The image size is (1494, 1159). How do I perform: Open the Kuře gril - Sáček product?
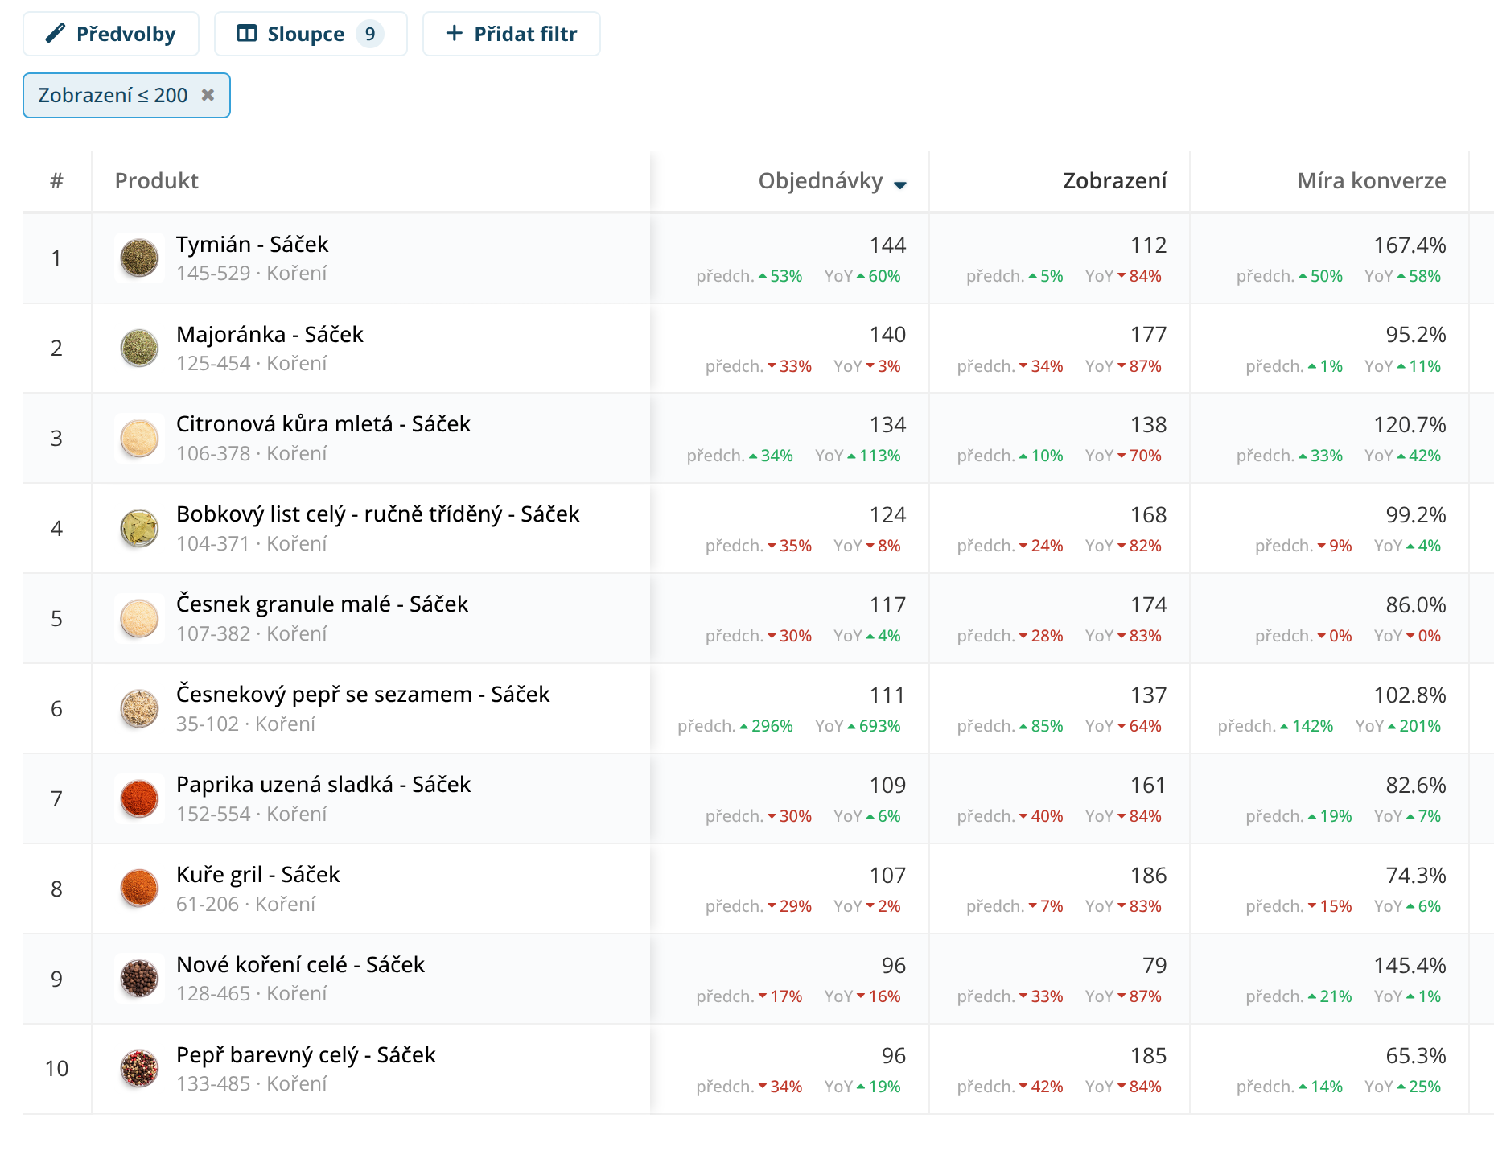pyautogui.click(x=257, y=875)
